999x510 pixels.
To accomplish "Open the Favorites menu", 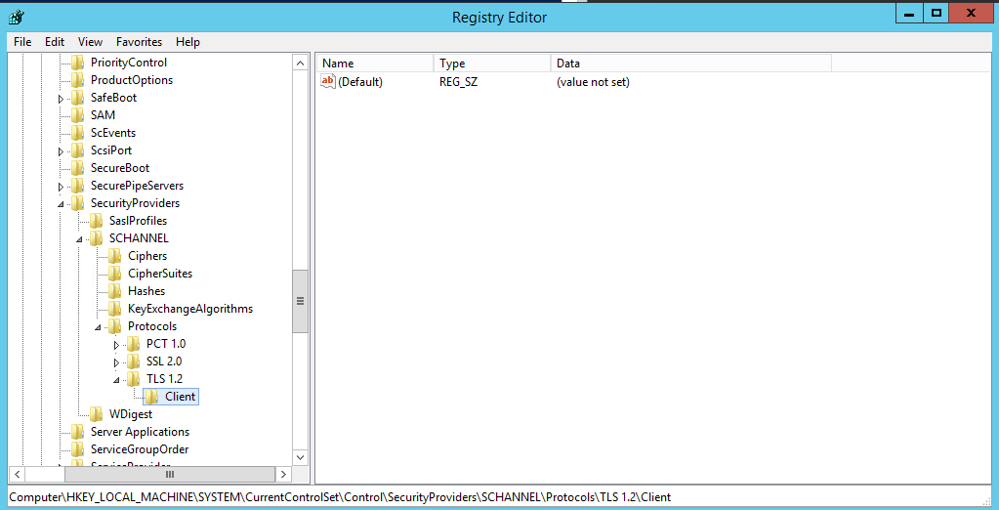I will point(139,42).
